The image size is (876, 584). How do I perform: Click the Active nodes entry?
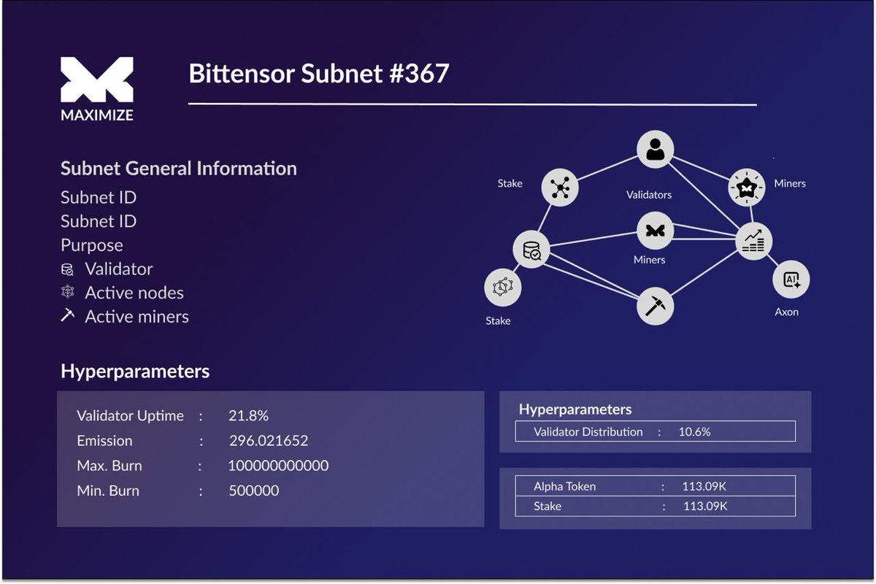pos(134,293)
